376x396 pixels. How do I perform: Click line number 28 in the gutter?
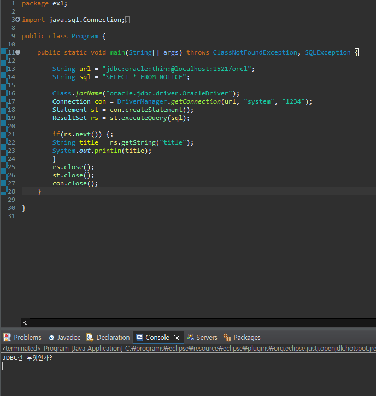(x=11, y=191)
